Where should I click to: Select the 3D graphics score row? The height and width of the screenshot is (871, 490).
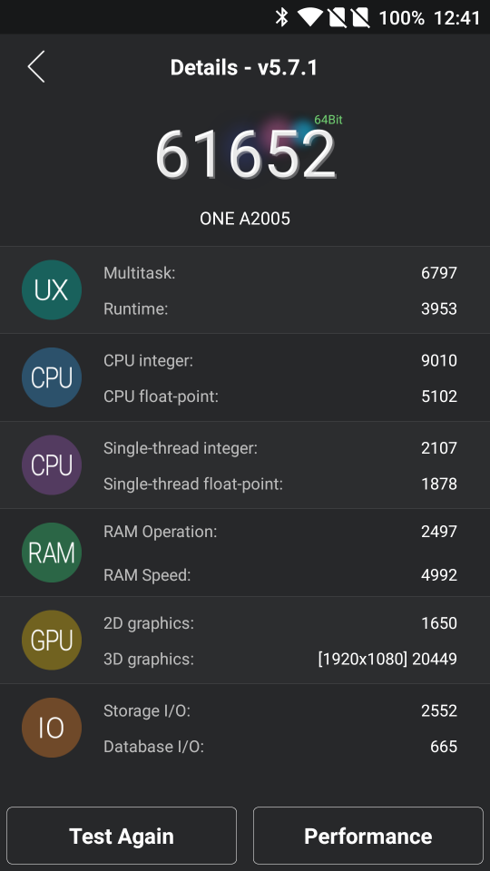pos(280,659)
